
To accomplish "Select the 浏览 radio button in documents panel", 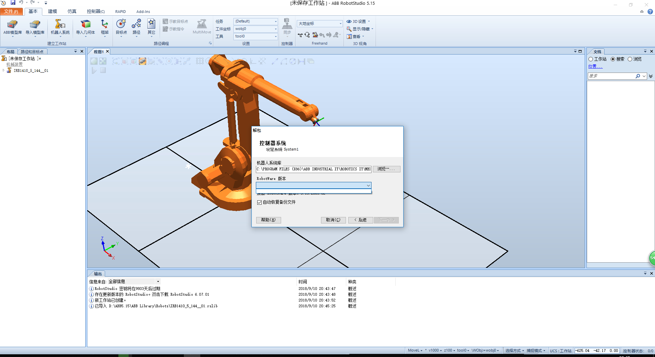I will tap(630, 59).
